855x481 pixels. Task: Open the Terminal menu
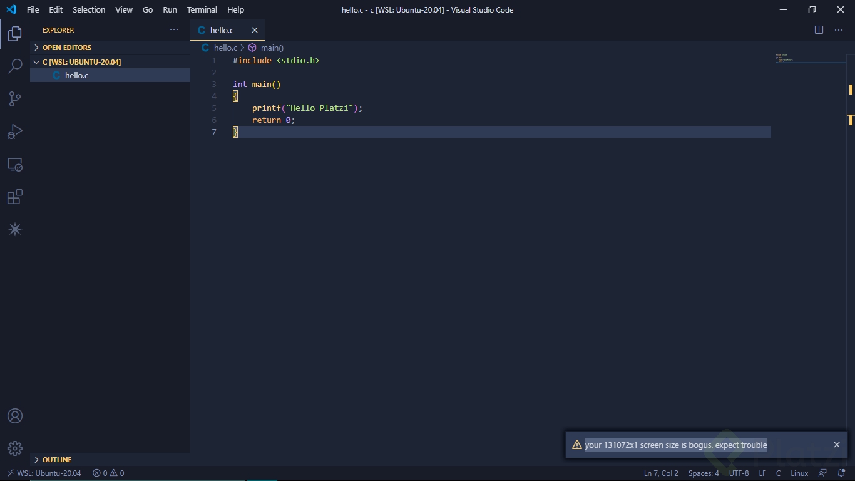pos(202,9)
